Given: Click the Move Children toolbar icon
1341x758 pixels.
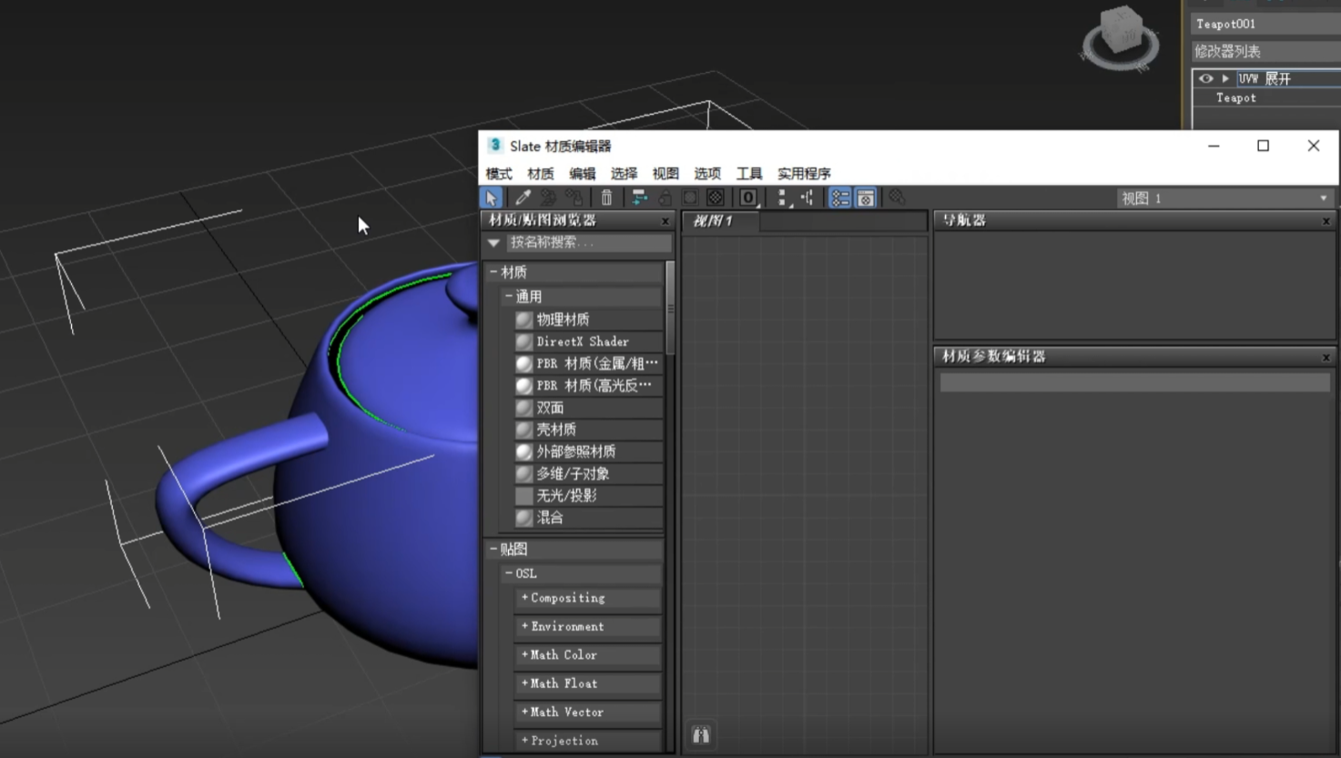Looking at the screenshot, I should pos(639,197).
